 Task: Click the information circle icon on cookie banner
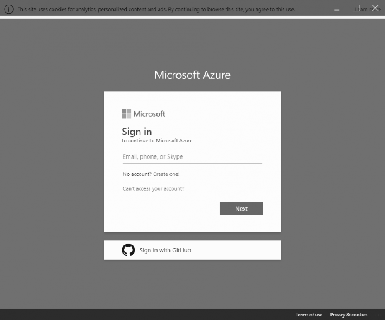[x=9, y=9]
